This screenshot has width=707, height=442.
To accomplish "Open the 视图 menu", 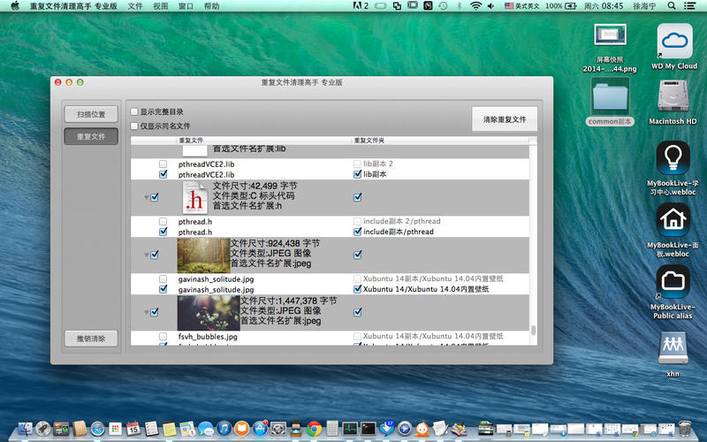I will coord(160,6).
